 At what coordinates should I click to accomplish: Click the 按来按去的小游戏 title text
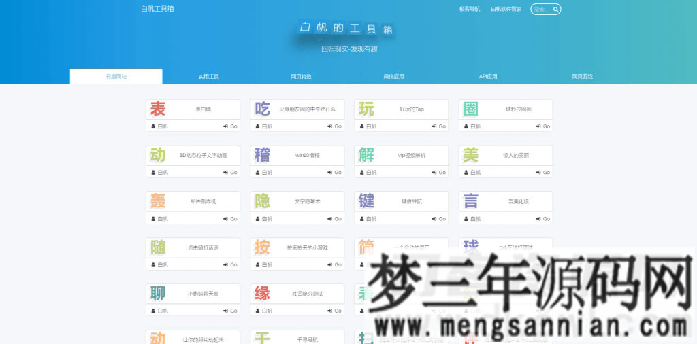tap(308, 247)
